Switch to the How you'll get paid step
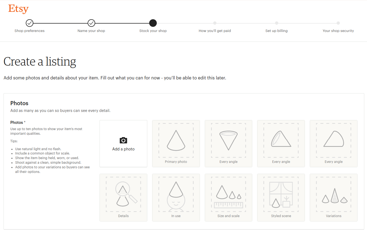The image size is (367, 232). pyautogui.click(x=215, y=23)
